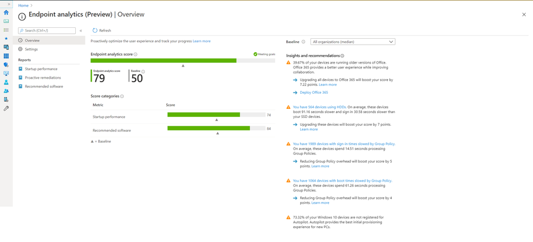
Task: Open Learn more under 4 points boost
Action: point(320,203)
